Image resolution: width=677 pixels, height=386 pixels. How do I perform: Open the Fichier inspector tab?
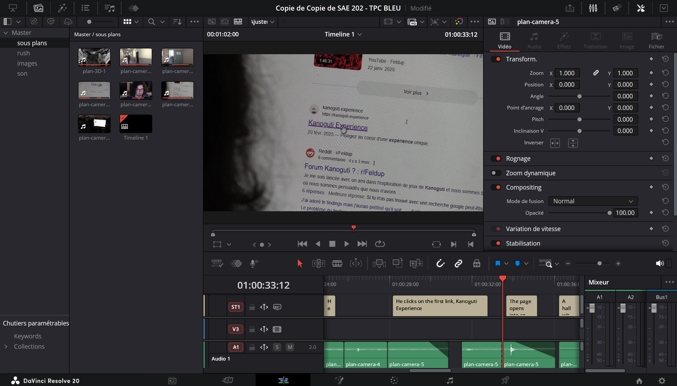pyautogui.click(x=656, y=40)
